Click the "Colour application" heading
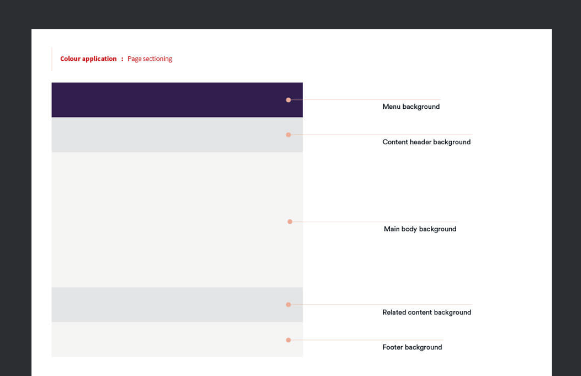581x376 pixels. point(88,59)
